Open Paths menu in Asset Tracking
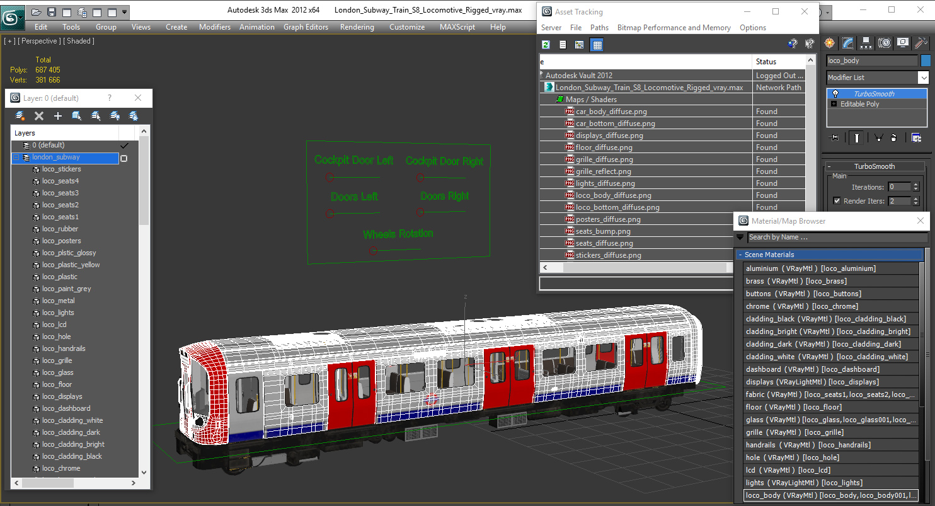 coord(599,28)
